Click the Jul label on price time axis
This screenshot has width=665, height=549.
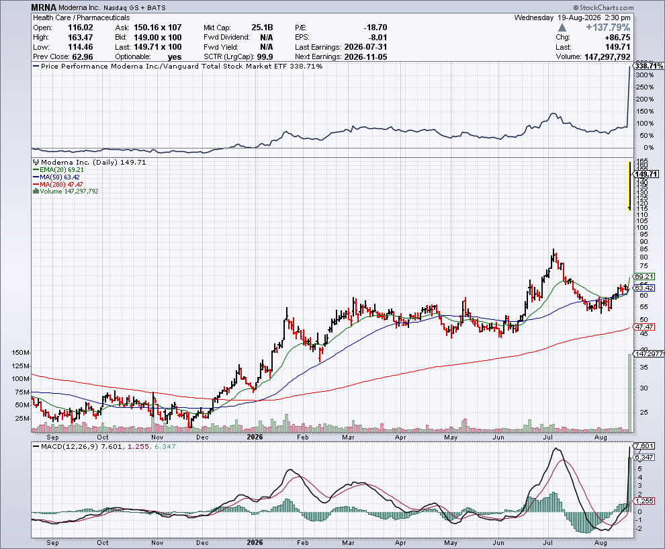(548, 437)
